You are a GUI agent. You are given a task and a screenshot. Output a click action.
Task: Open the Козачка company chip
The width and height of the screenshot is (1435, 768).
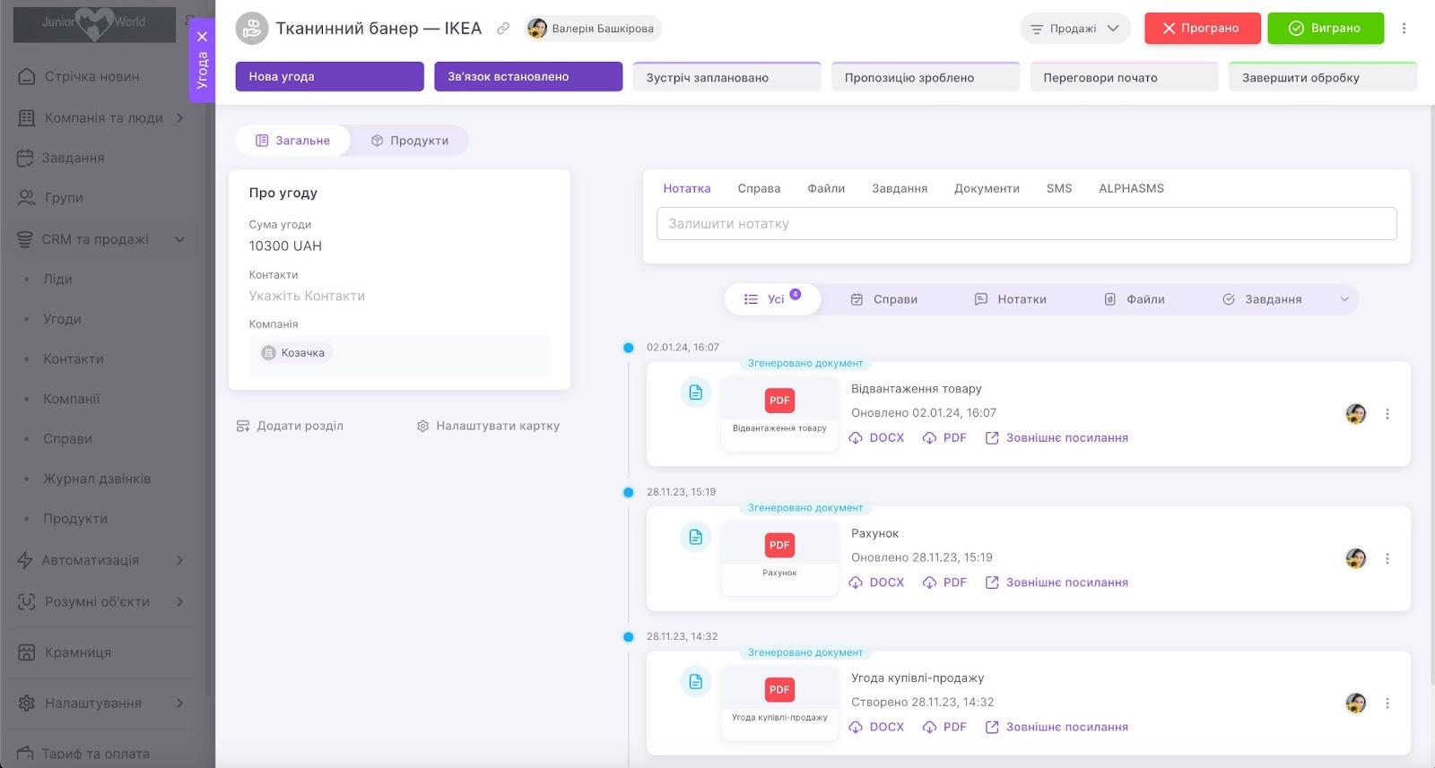pyautogui.click(x=295, y=353)
